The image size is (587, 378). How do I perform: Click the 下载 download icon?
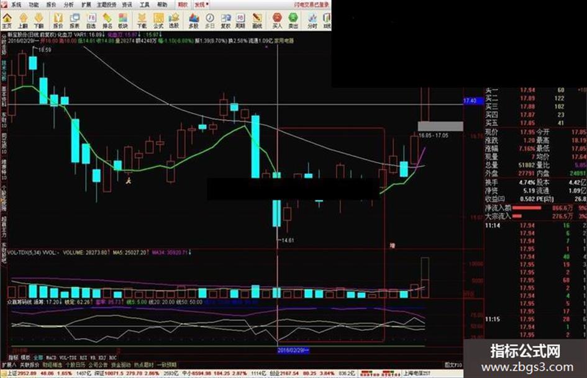pyautogui.click(x=142, y=20)
